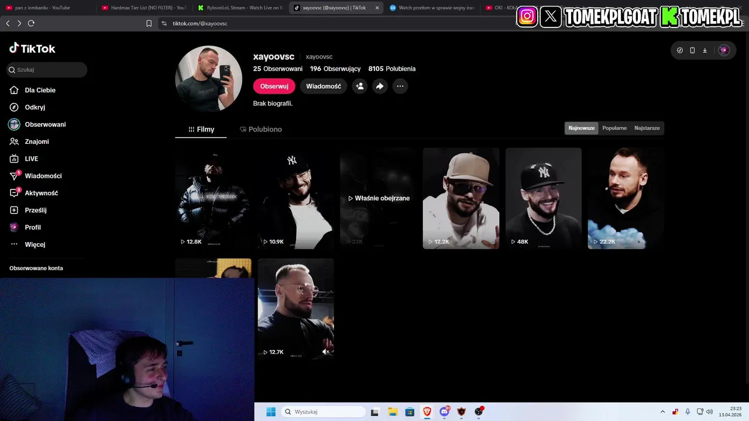749x421 pixels.
Task: Click the Wyszukaj taskbar search box
Action: (x=323, y=412)
